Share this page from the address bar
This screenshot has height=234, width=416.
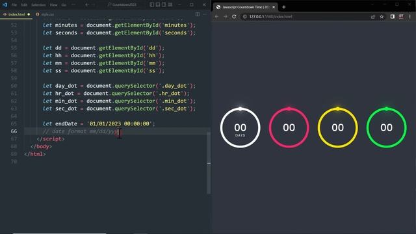coord(373,16)
